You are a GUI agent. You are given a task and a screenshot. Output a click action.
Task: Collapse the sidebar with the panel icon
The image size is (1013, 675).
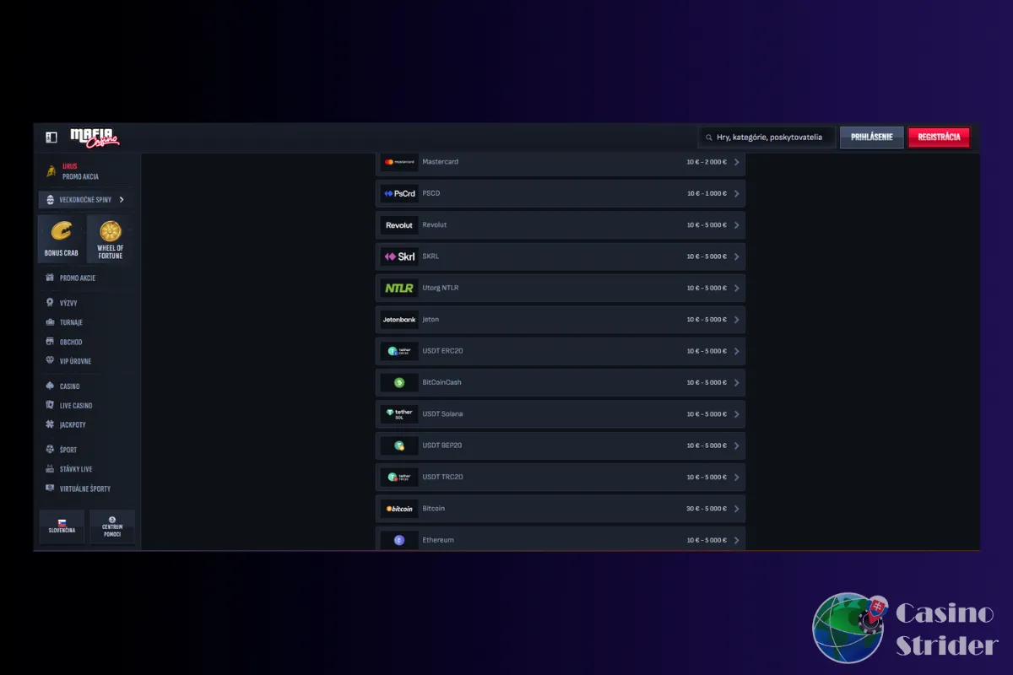pyautogui.click(x=51, y=137)
